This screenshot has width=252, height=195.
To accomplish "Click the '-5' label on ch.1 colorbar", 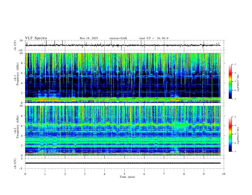I will coord(235,82).
